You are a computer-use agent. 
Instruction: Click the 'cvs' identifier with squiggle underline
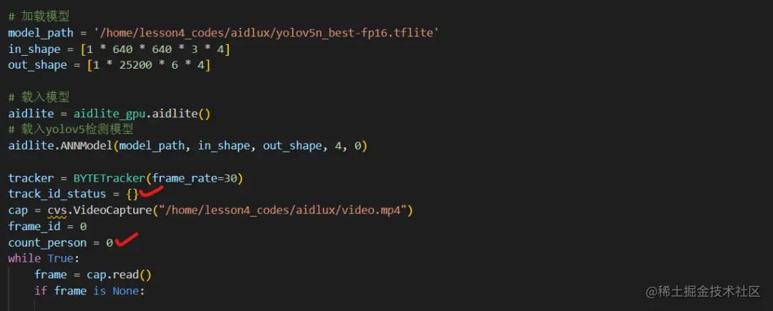pos(57,211)
